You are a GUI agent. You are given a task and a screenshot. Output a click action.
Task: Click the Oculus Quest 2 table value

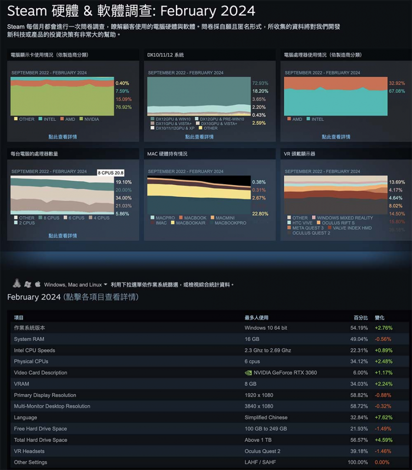[x=262, y=451]
